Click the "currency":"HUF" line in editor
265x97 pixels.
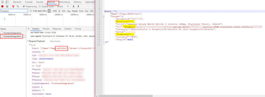click(x=127, y=37)
